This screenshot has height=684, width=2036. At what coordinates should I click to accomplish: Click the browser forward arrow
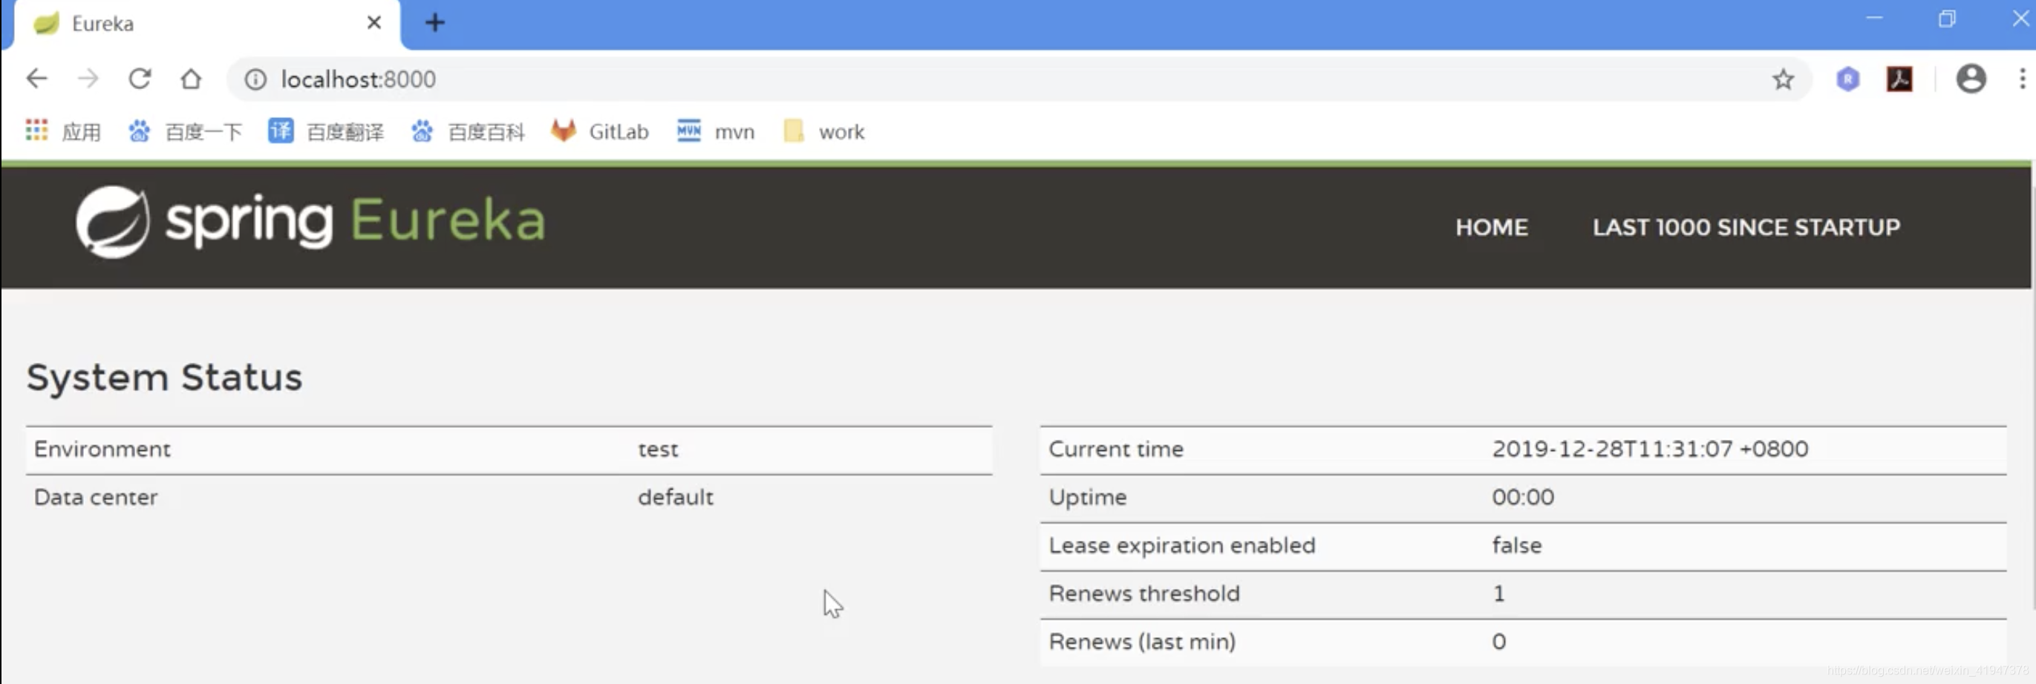[x=88, y=79]
